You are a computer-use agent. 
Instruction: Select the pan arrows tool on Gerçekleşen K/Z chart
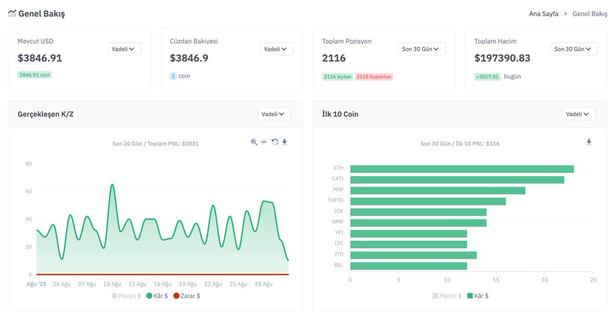[264, 142]
